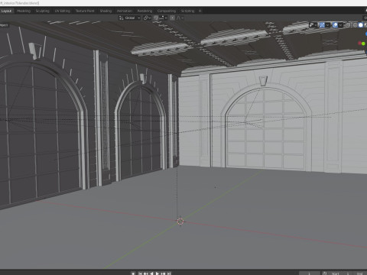Jump to next keyframe
367x275 pixels.
pos(163,273)
